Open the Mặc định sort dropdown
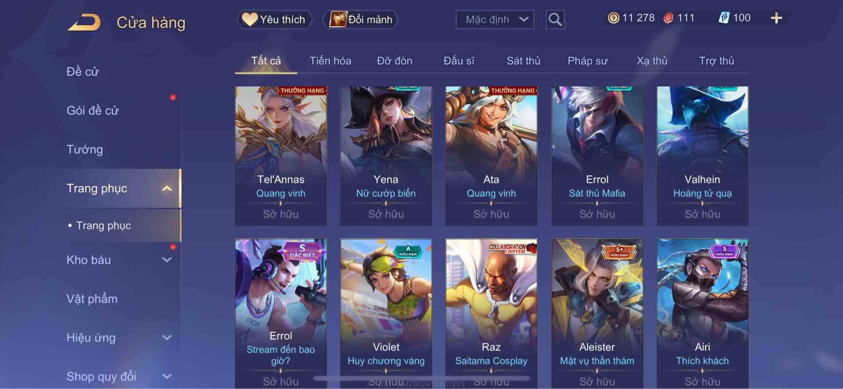The image size is (843, 389). (495, 19)
